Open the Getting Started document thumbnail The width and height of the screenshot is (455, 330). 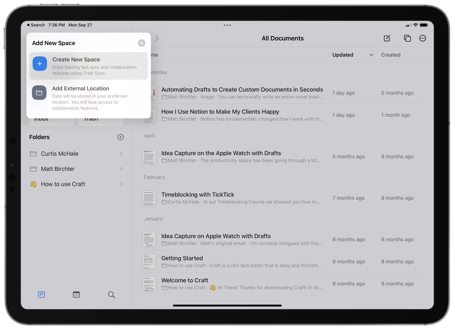[149, 262]
